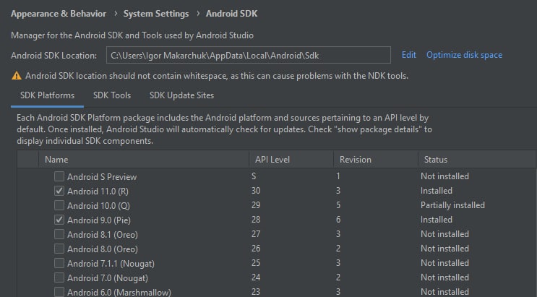Sort packages by Status column header
The width and height of the screenshot is (537, 297).
pos(435,160)
